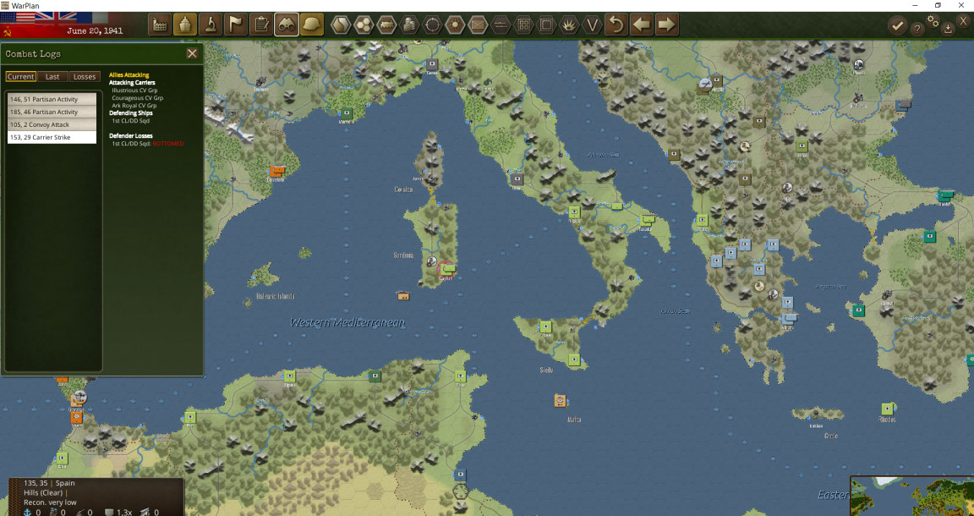Toggle the envelope hex overlay

pyautogui.click(x=479, y=25)
